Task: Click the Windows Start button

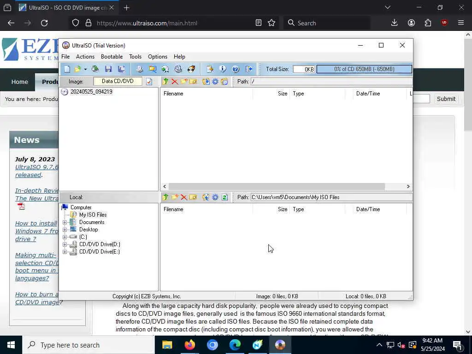Action: click(x=11, y=345)
